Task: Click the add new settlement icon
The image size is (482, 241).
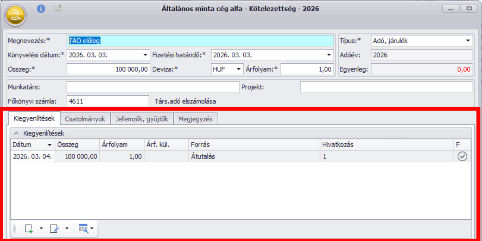Action: pos(29,228)
